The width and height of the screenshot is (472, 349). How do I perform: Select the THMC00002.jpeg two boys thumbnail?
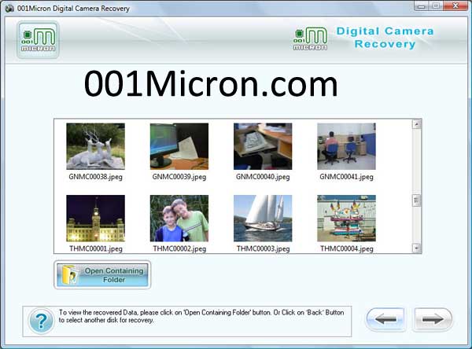(179, 219)
